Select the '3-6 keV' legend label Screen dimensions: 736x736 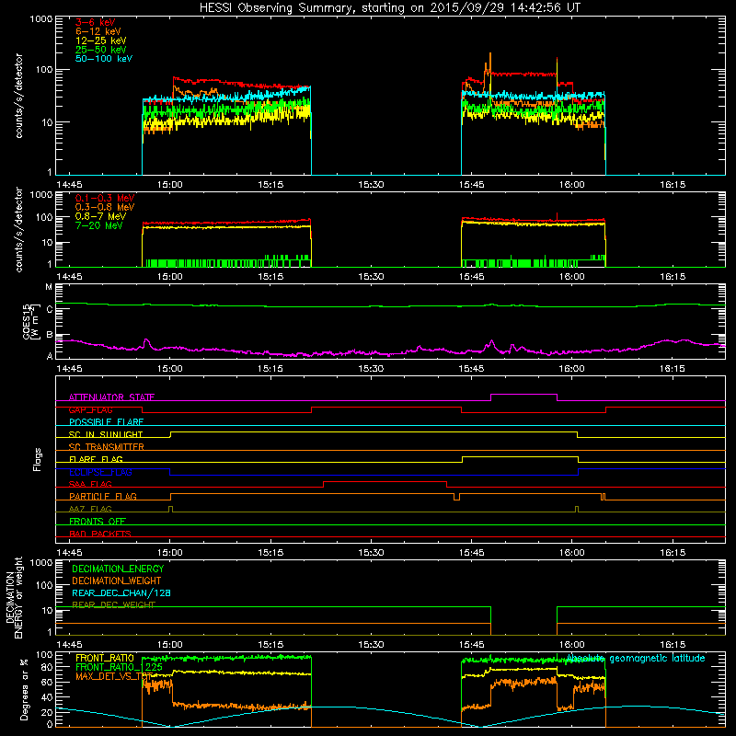[x=96, y=22]
